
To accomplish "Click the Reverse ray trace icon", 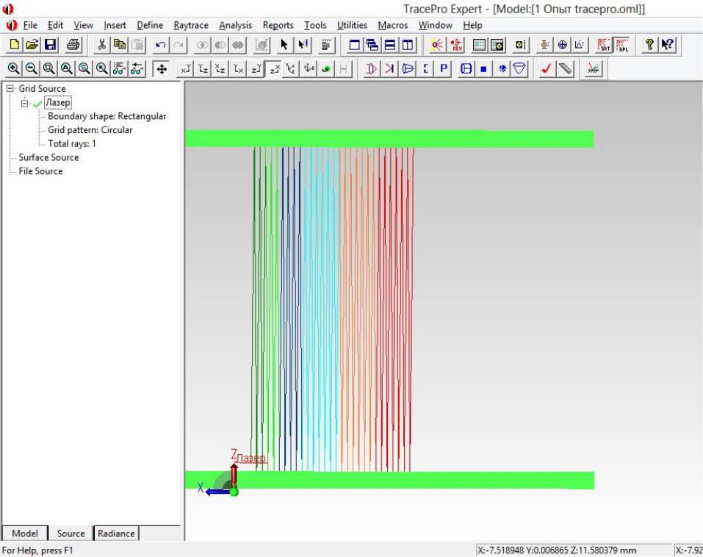I will click(456, 45).
